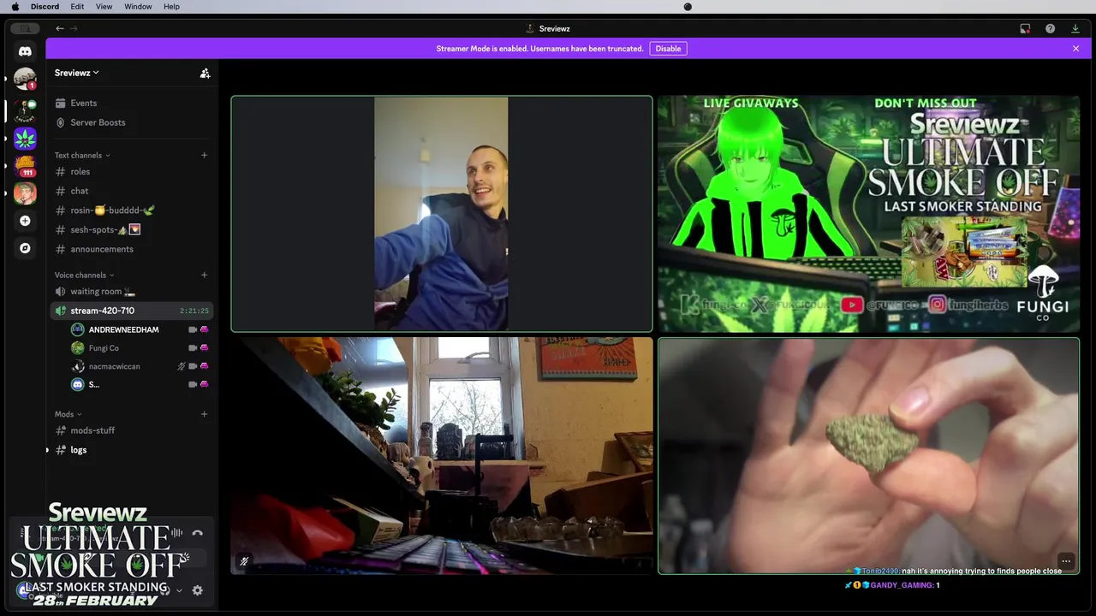The image size is (1096, 616).
Task: Click the download update arrow icon
Action: coord(1075,28)
